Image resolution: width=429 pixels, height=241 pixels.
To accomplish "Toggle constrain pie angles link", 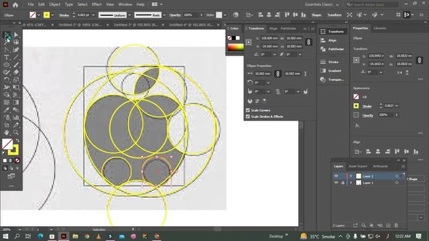I will tap(278, 92).
